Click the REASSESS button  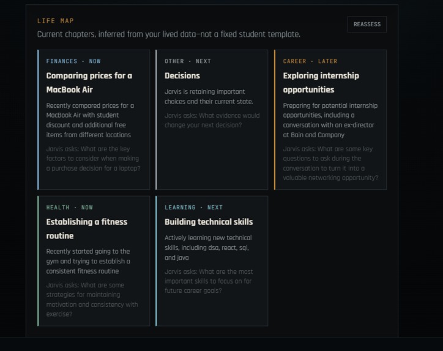[367, 25]
